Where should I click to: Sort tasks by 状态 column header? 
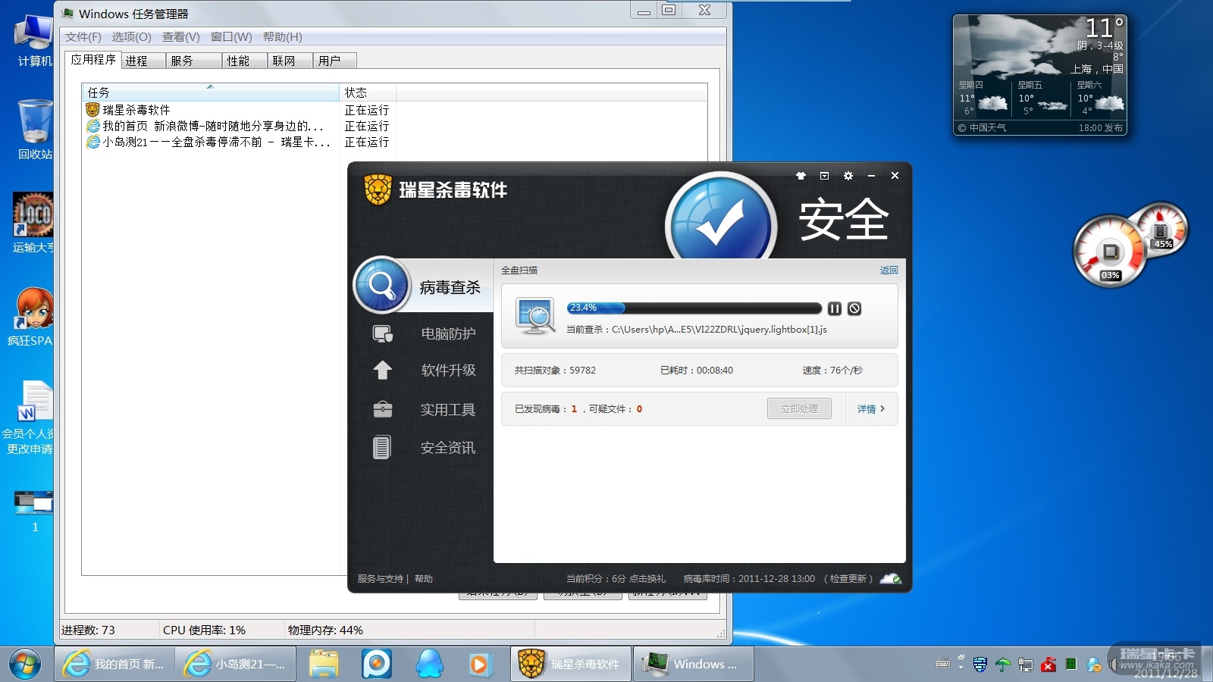point(368,92)
